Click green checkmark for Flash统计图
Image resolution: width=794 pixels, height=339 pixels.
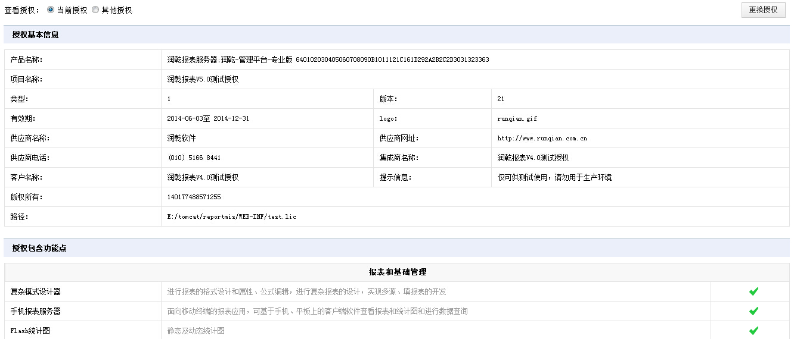pos(753,331)
